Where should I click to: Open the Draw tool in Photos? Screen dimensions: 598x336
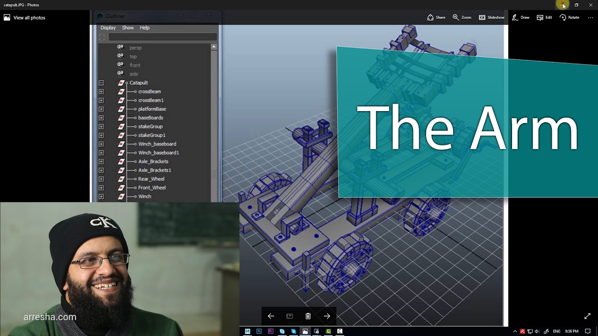pos(520,18)
